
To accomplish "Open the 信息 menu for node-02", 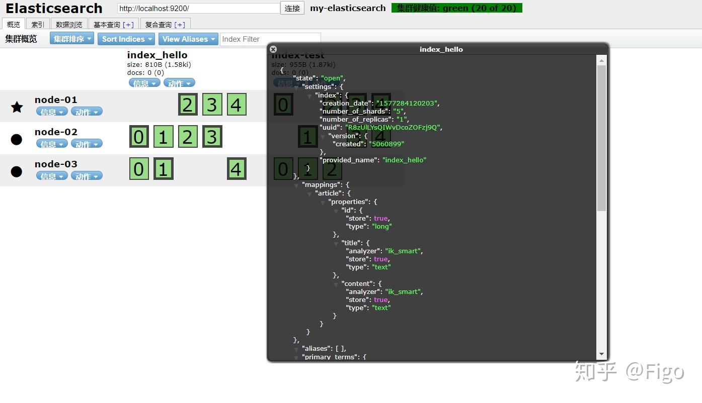I will coord(52,144).
